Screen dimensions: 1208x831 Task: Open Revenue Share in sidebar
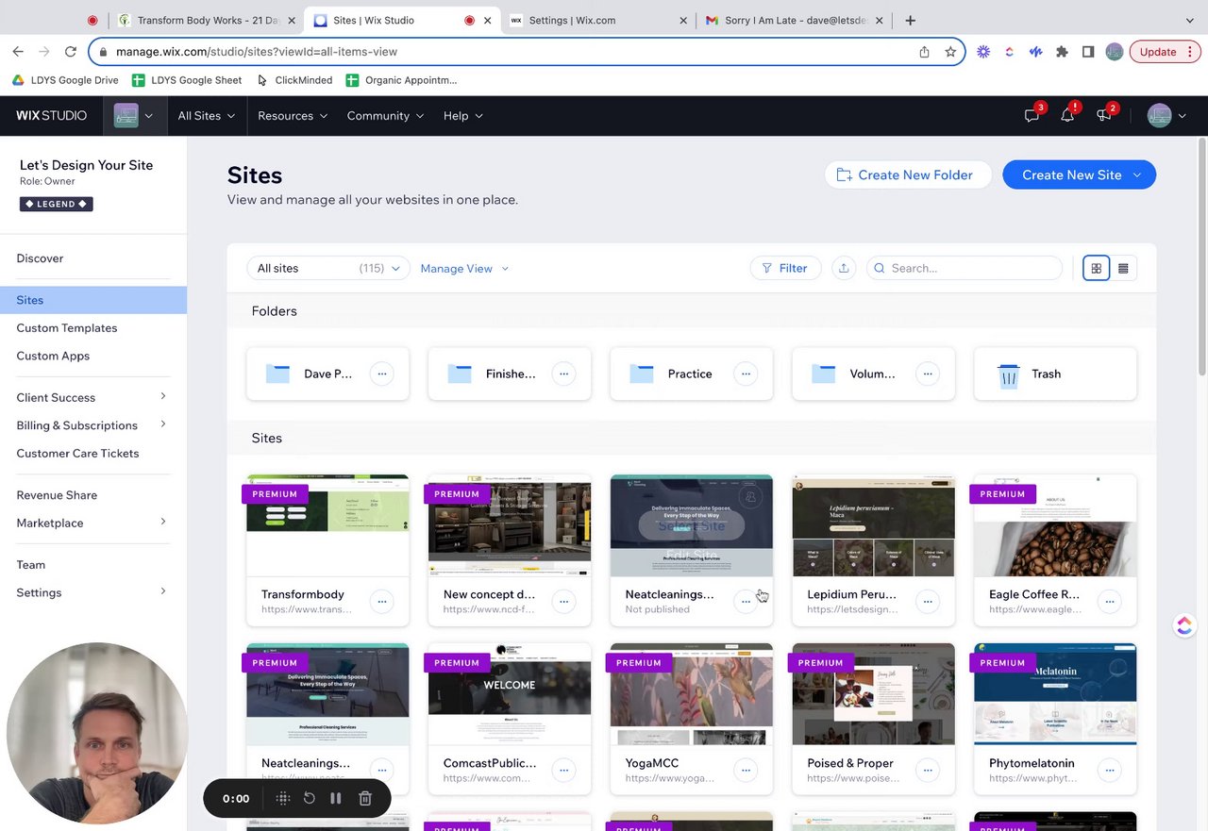click(57, 495)
